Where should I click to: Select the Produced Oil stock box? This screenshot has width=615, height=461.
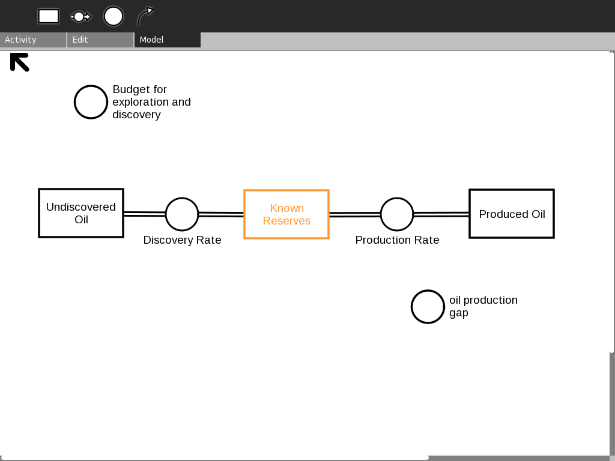tap(512, 214)
